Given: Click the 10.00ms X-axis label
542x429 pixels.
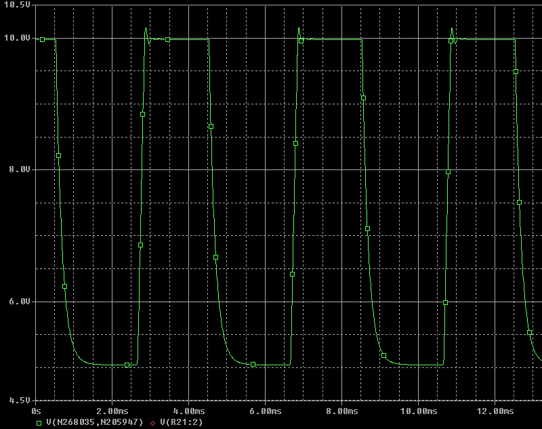Looking at the screenshot, I should 419,411.
